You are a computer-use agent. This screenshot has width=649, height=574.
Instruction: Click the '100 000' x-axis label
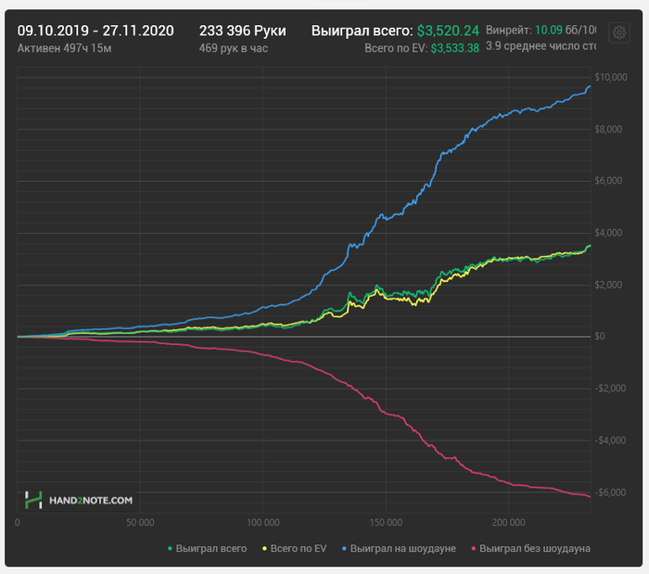[262, 523]
